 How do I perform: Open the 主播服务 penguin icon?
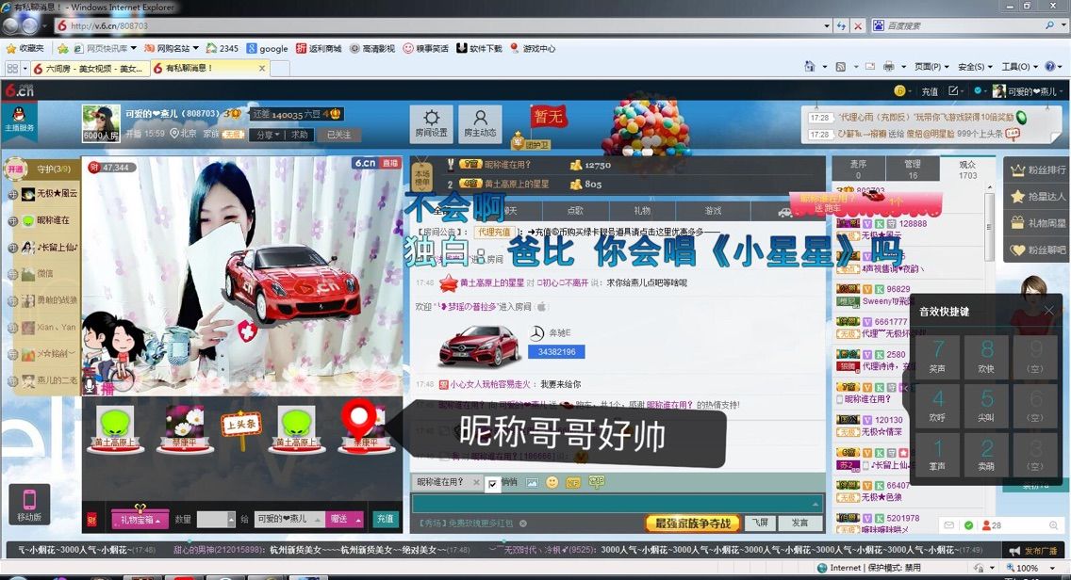[19, 121]
